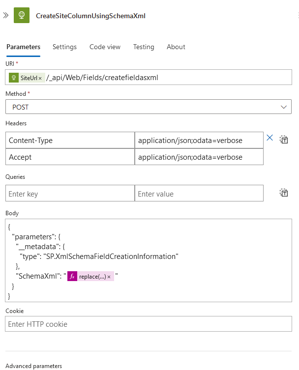Click the URI field label

pyautogui.click(x=10, y=64)
